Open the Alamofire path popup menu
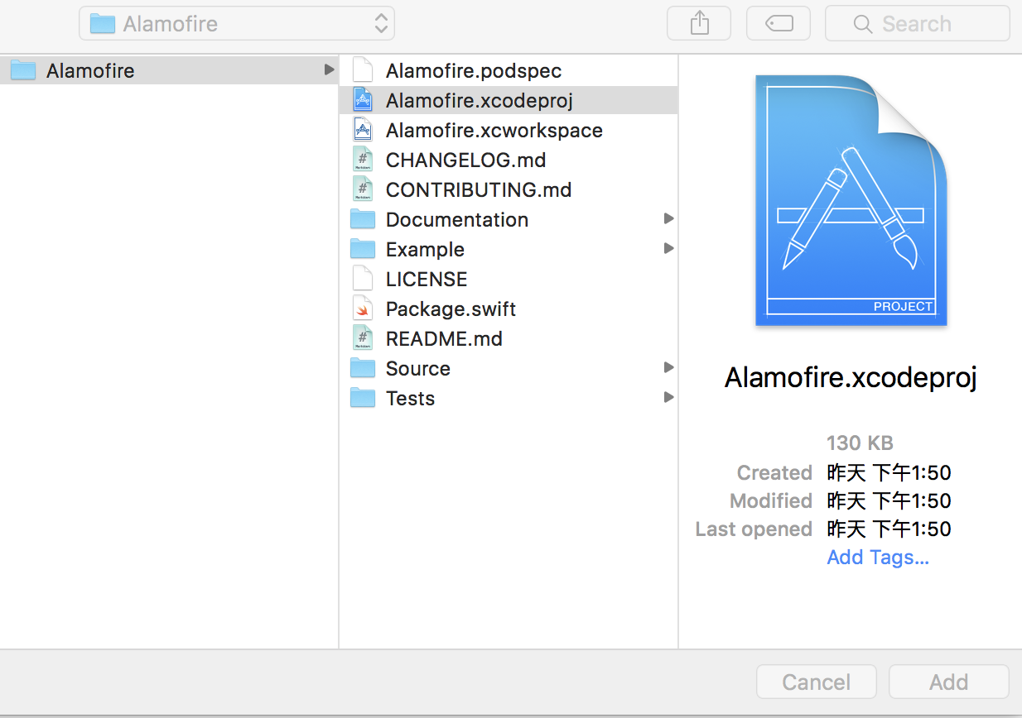 click(x=237, y=23)
